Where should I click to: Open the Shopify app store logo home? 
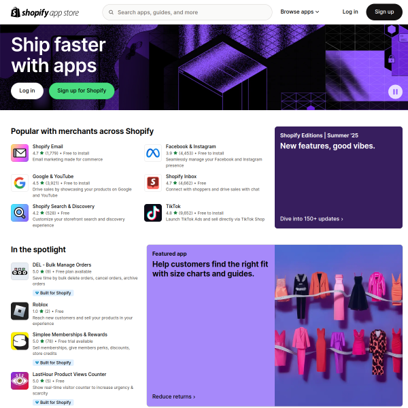pos(45,12)
